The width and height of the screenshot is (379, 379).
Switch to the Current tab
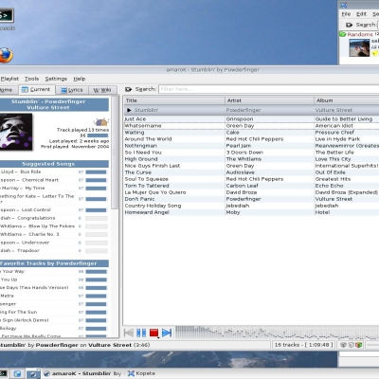tap(36, 90)
